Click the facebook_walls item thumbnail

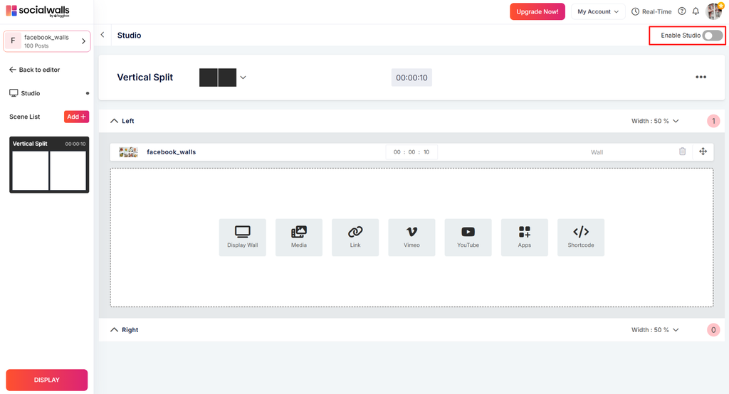pos(128,152)
